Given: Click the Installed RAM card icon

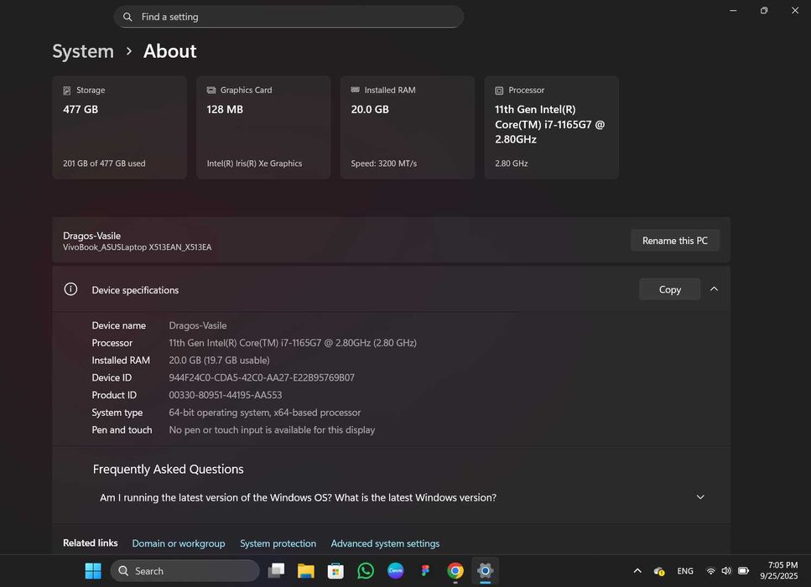Looking at the screenshot, I should 356,90.
